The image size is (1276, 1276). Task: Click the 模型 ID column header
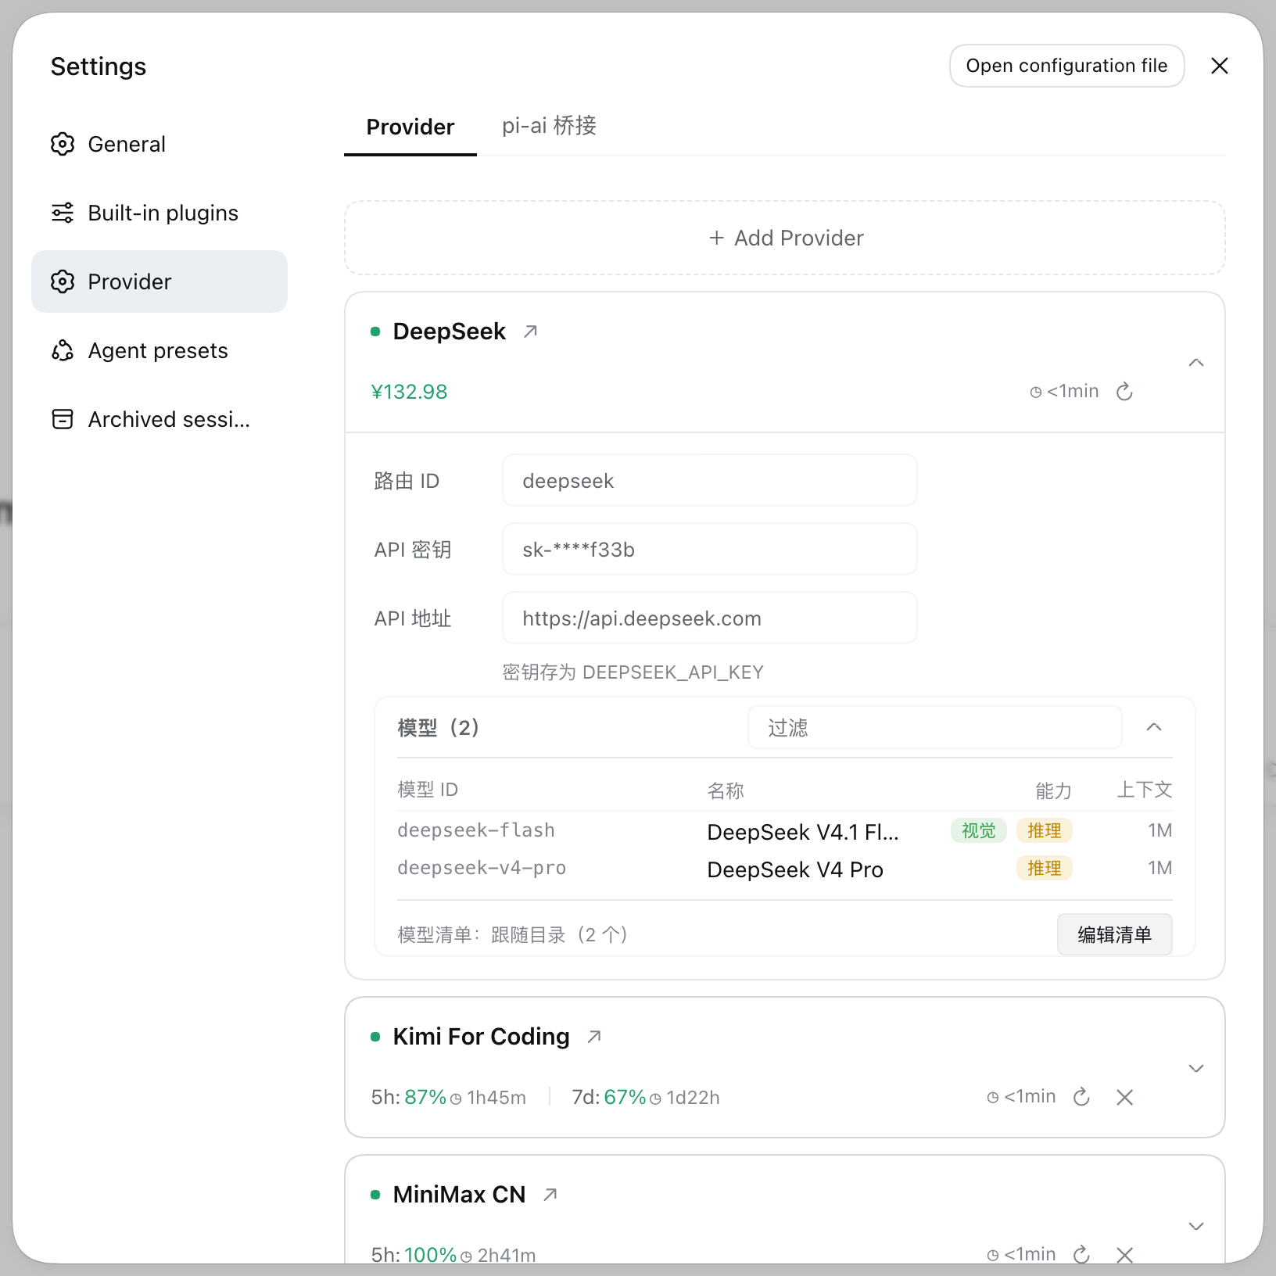tap(428, 790)
